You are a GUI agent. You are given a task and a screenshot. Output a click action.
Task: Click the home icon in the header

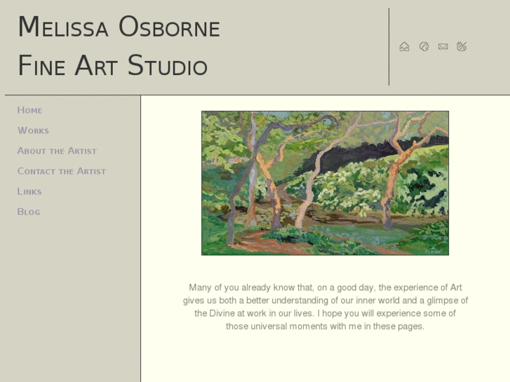pos(404,47)
